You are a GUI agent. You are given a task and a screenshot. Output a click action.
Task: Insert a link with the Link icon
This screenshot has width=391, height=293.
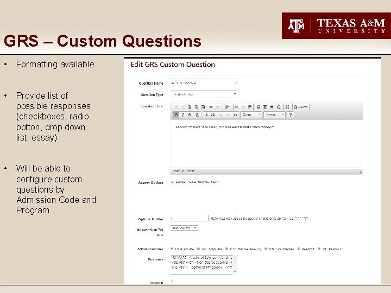tap(236, 107)
